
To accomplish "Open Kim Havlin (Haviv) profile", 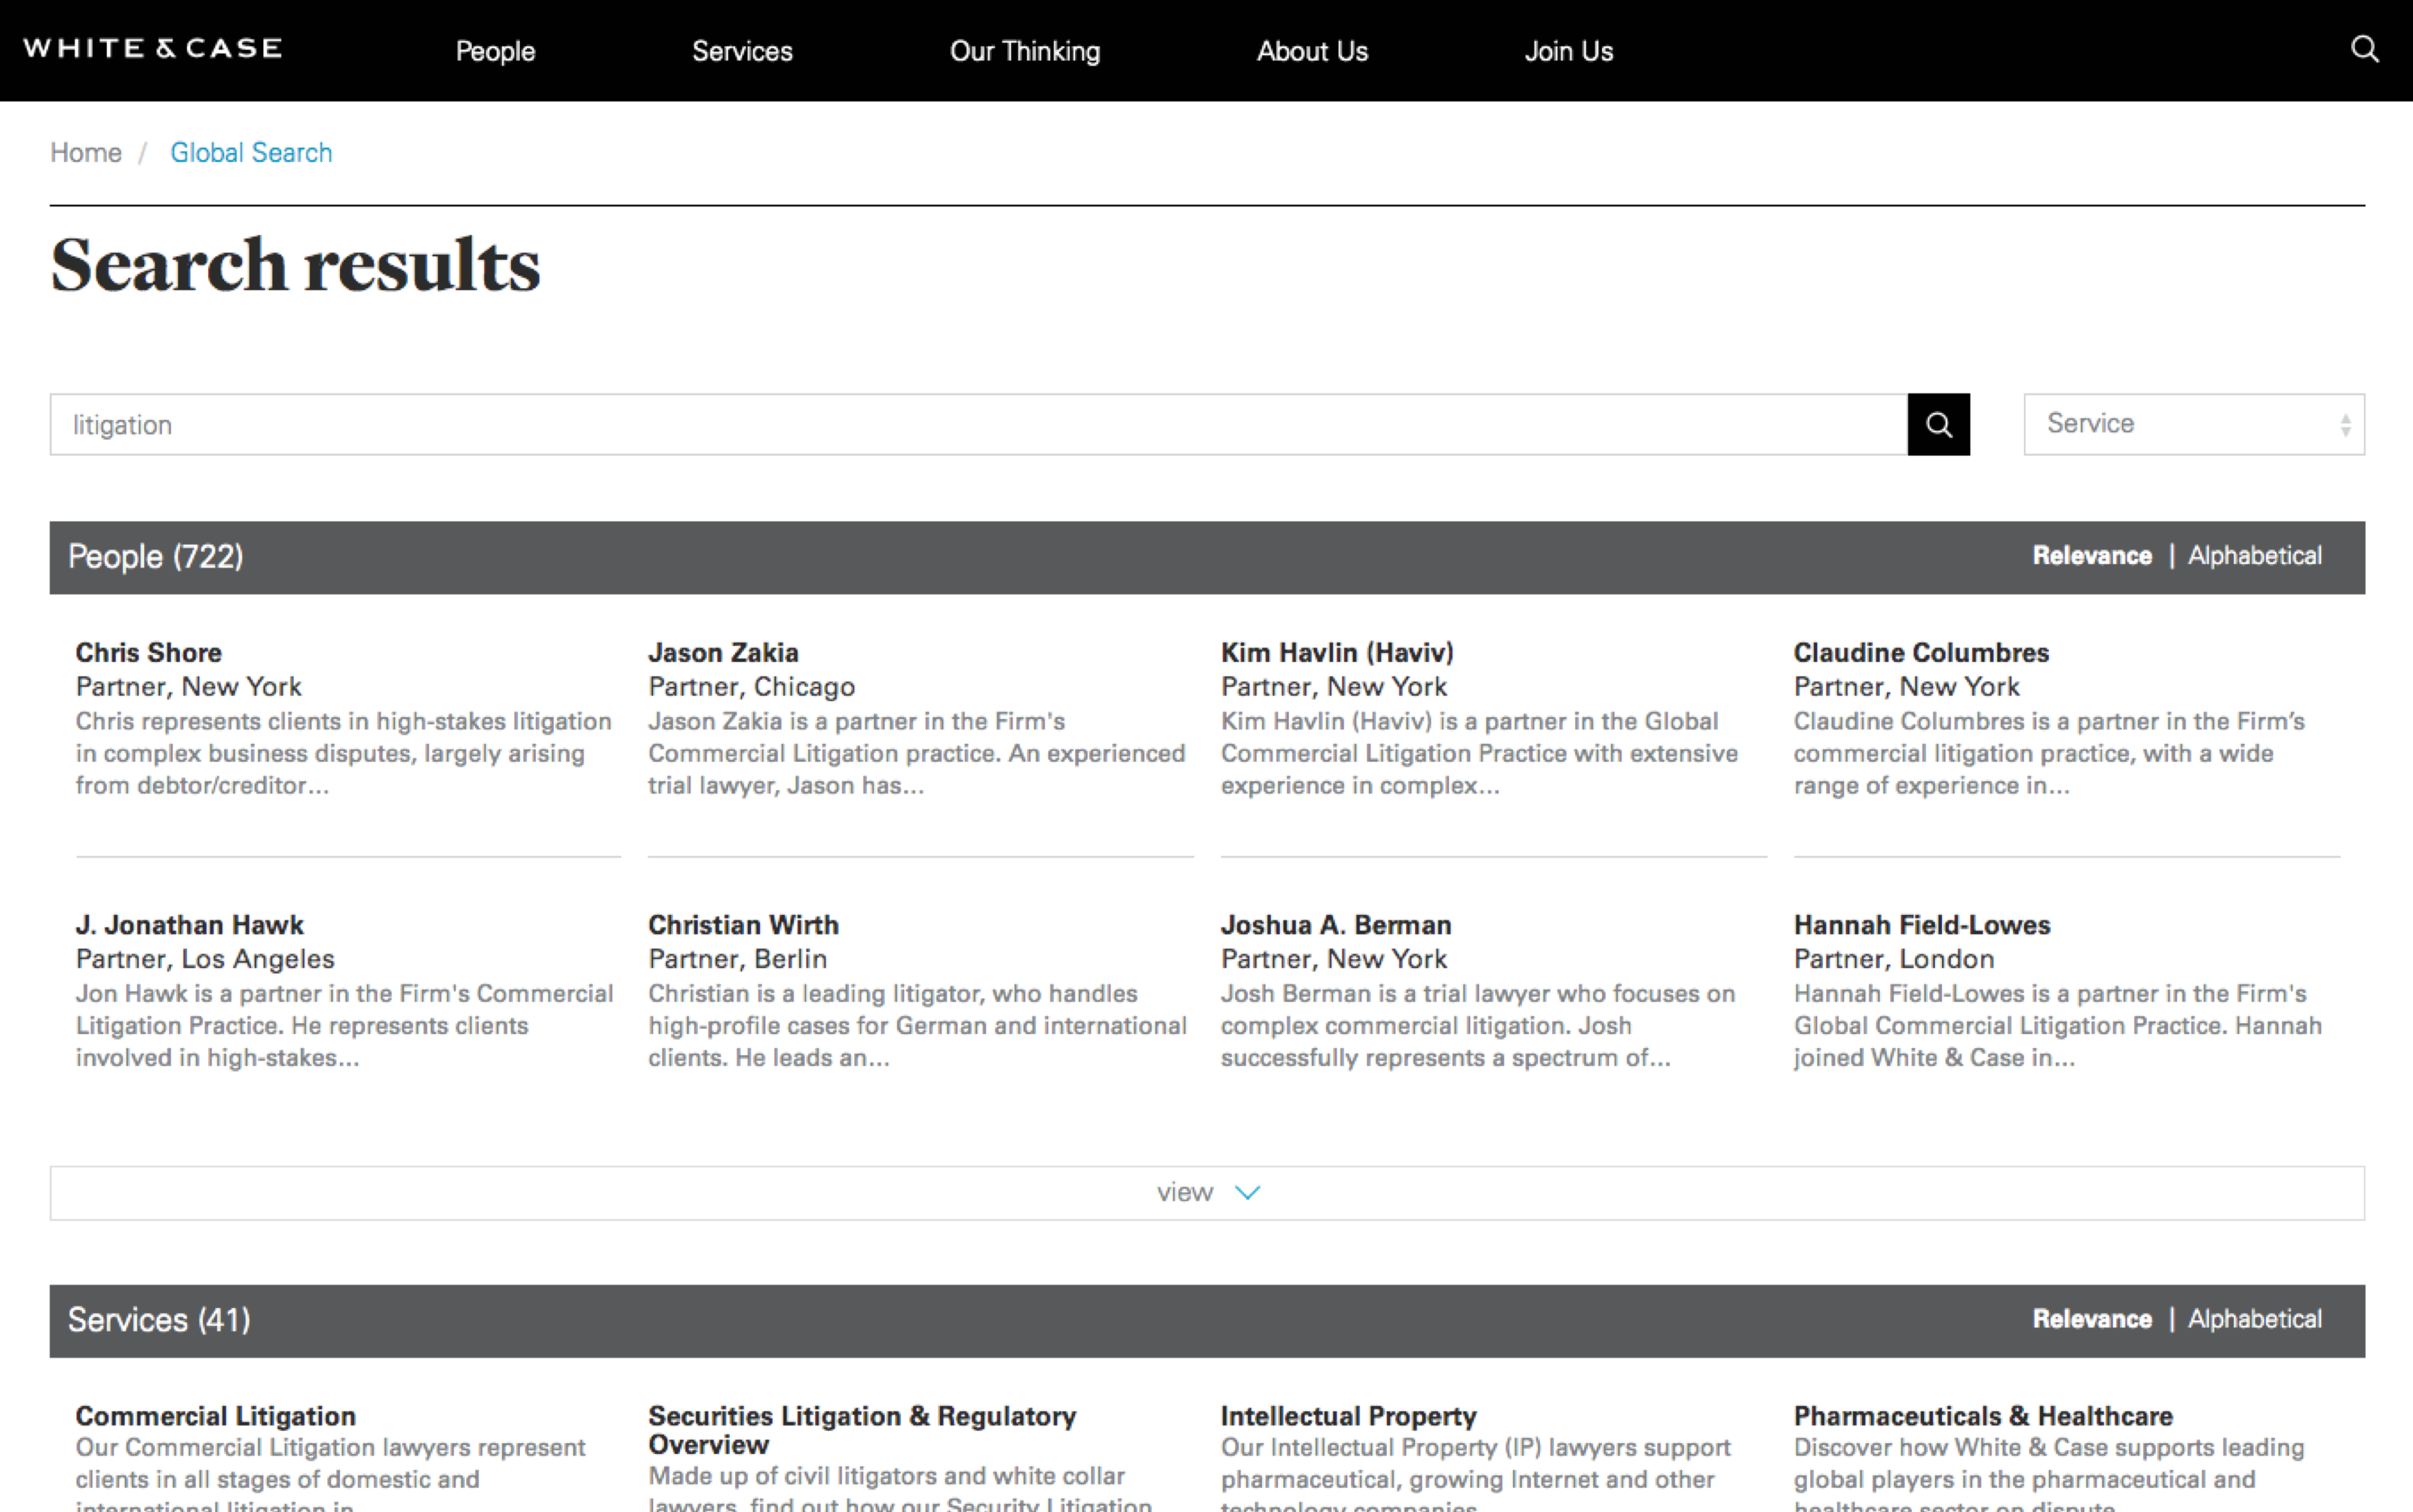I will (x=1337, y=652).
